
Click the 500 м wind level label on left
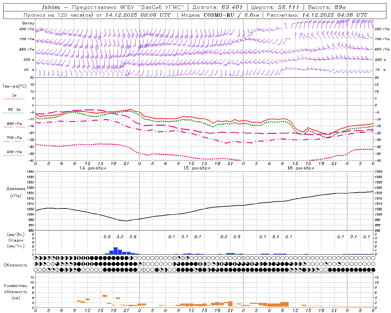tap(29, 60)
